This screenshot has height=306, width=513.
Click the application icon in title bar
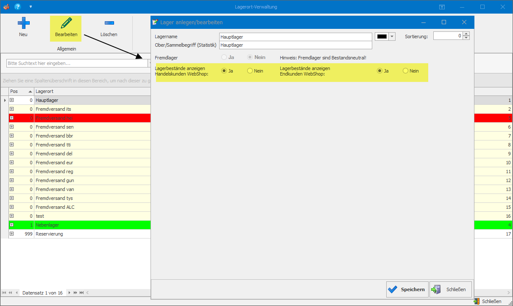click(6, 7)
